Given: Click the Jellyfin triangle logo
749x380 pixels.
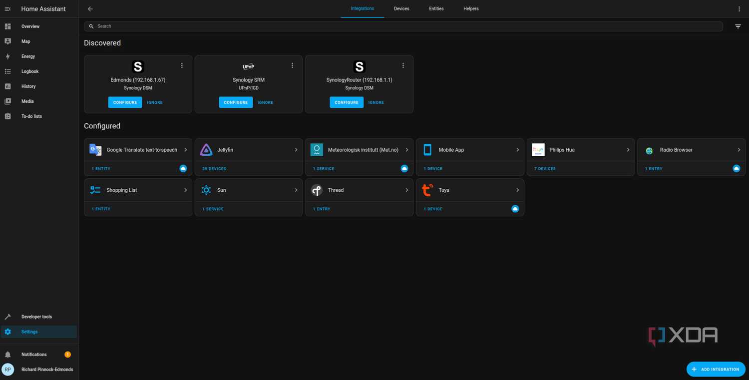Looking at the screenshot, I should click(206, 150).
